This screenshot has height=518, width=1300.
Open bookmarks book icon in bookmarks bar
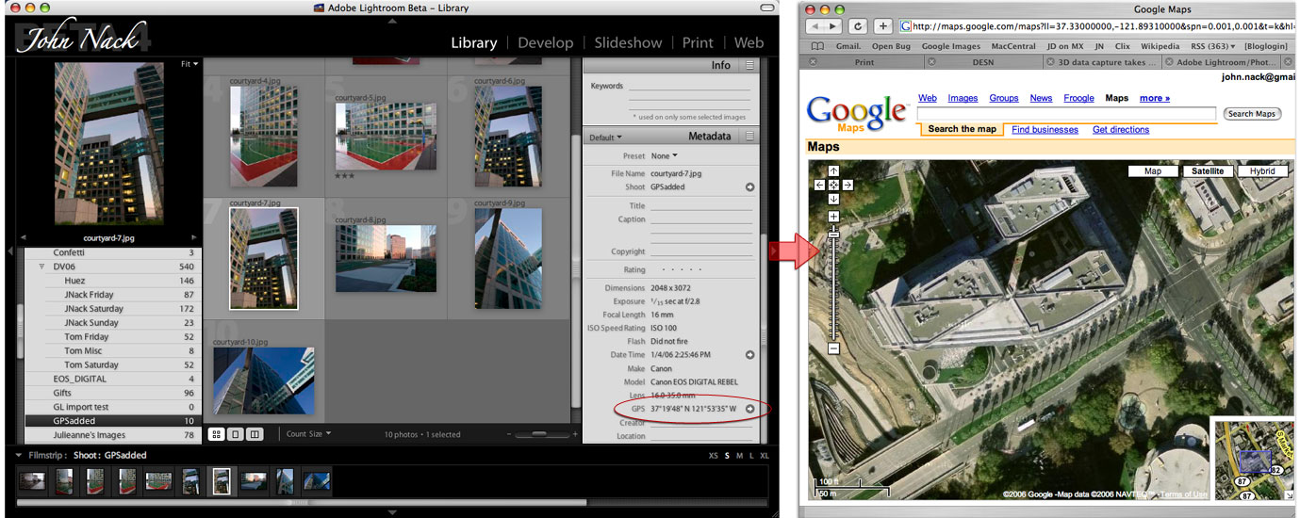click(816, 46)
